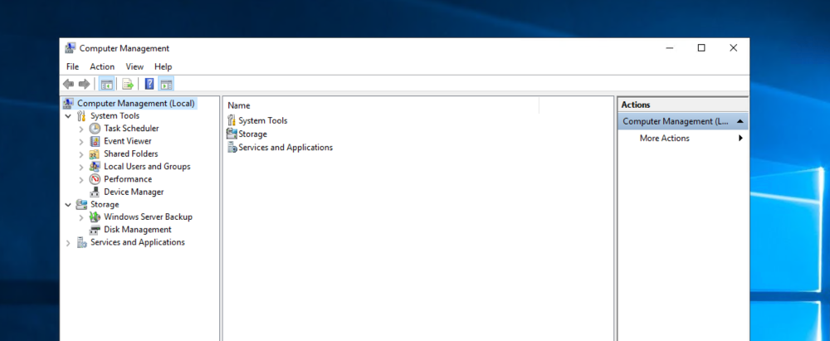Toggle Show/Hide Action Pane toolbar icon
This screenshot has height=341, width=830.
click(166, 84)
